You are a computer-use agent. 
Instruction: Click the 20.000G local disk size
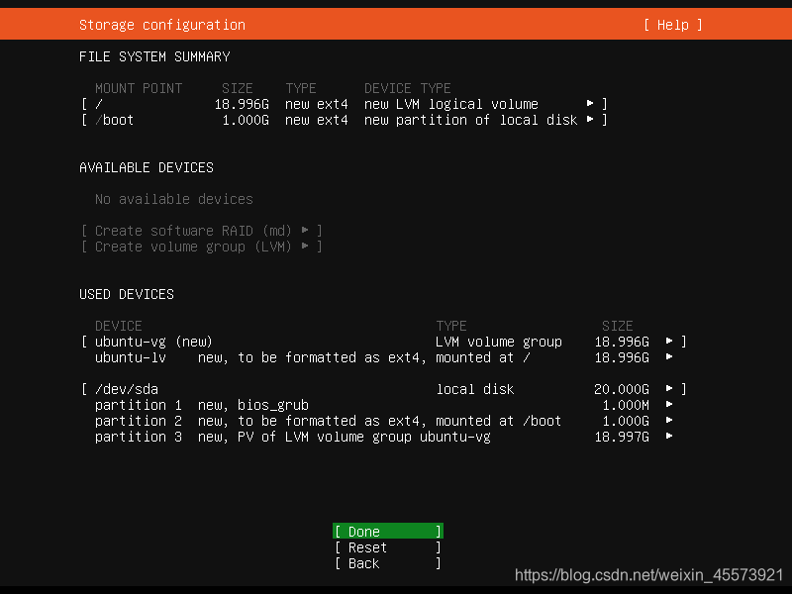(x=622, y=389)
